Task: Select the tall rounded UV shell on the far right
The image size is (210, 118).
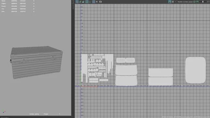Action: [x=195, y=70]
